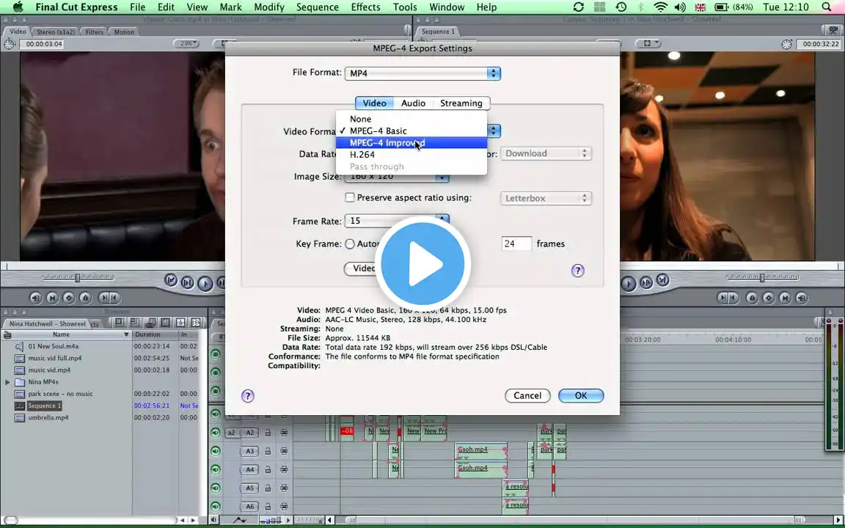This screenshot has width=845, height=528.
Task: Add keyframe using Viewer diamond button
Action: (68, 298)
